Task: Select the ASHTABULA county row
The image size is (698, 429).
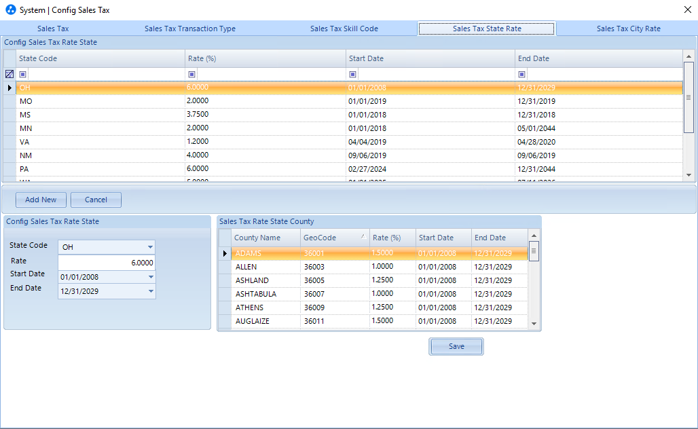Action: (x=380, y=294)
